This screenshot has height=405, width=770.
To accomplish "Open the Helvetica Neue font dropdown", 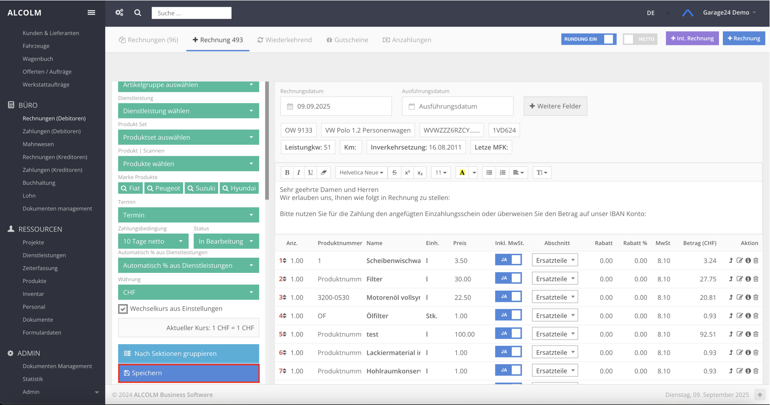I will pyautogui.click(x=361, y=172).
